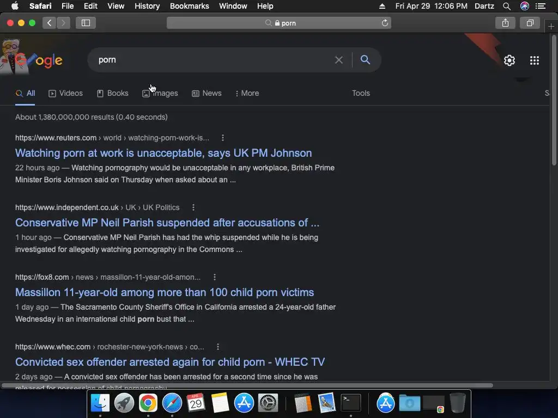
Task: Switch to the Images results tab
Action: (x=160, y=94)
